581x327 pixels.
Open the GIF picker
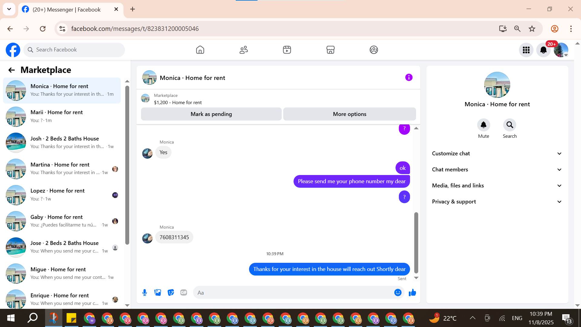tap(184, 292)
